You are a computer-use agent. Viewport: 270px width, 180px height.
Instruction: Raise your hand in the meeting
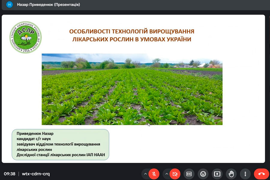[231, 174]
